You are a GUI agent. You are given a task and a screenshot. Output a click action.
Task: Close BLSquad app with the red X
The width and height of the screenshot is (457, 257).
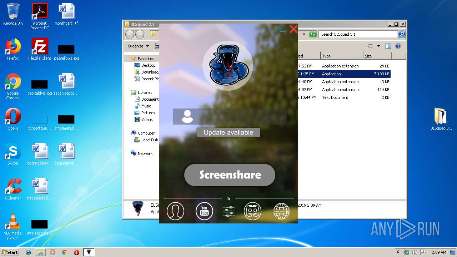click(x=293, y=29)
